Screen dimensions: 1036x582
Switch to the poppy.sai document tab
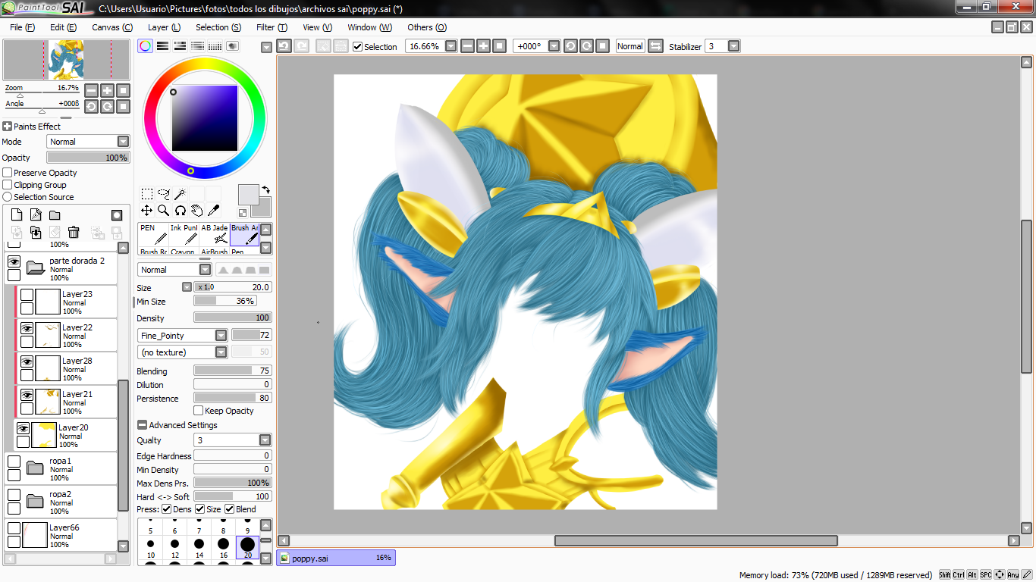[336, 558]
